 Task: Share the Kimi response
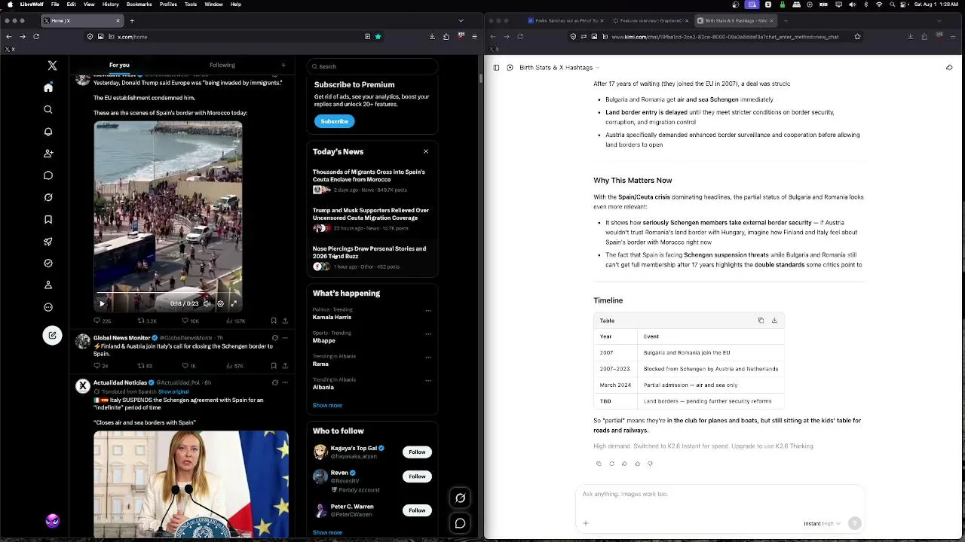[x=624, y=464]
